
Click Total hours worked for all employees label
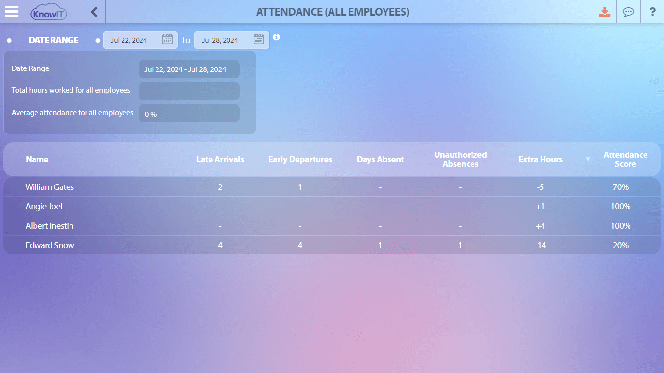pos(71,90)
